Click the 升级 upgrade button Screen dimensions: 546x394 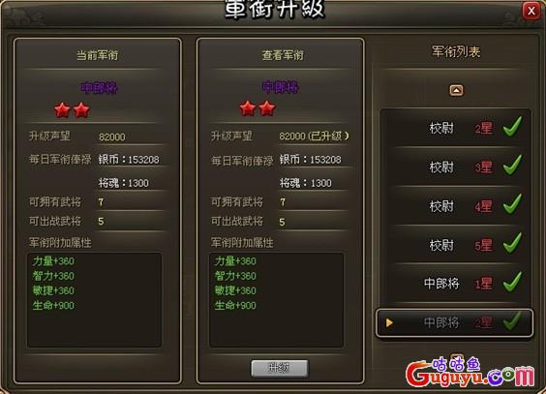coord(280,368)
